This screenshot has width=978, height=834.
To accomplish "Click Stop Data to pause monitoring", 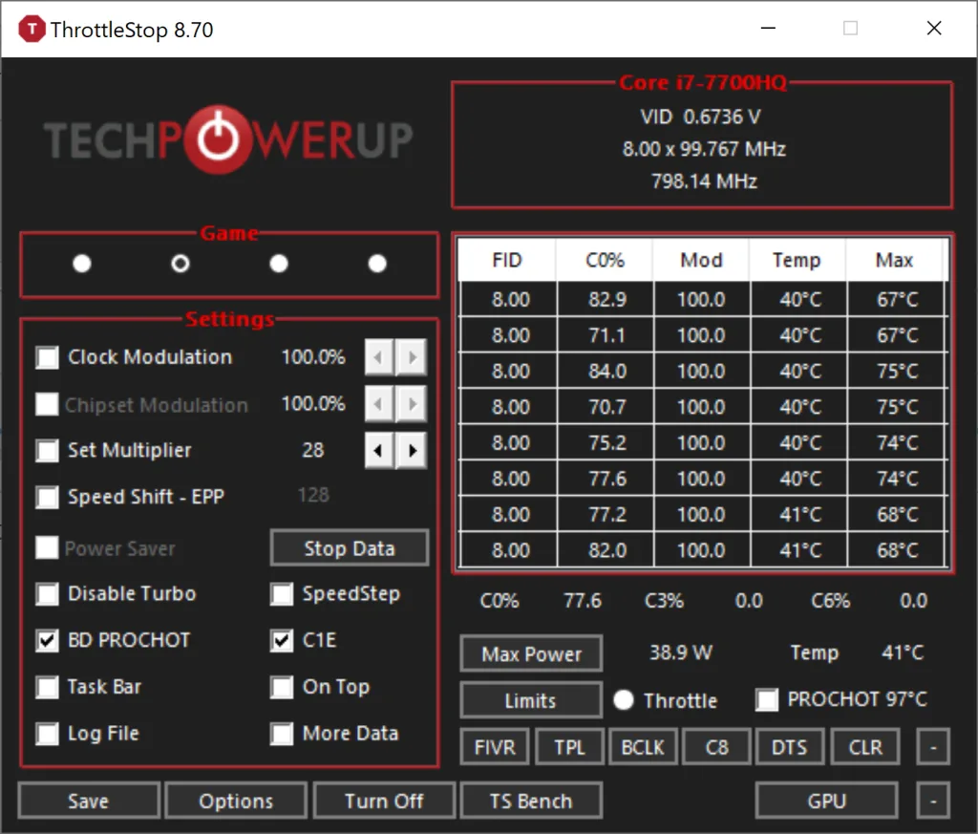I will click(x=349, y=547).
